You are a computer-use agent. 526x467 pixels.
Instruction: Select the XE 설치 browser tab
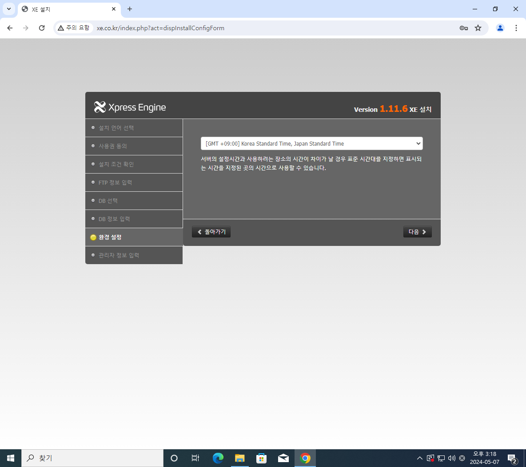pyautogui.click(x=69, y=9)
